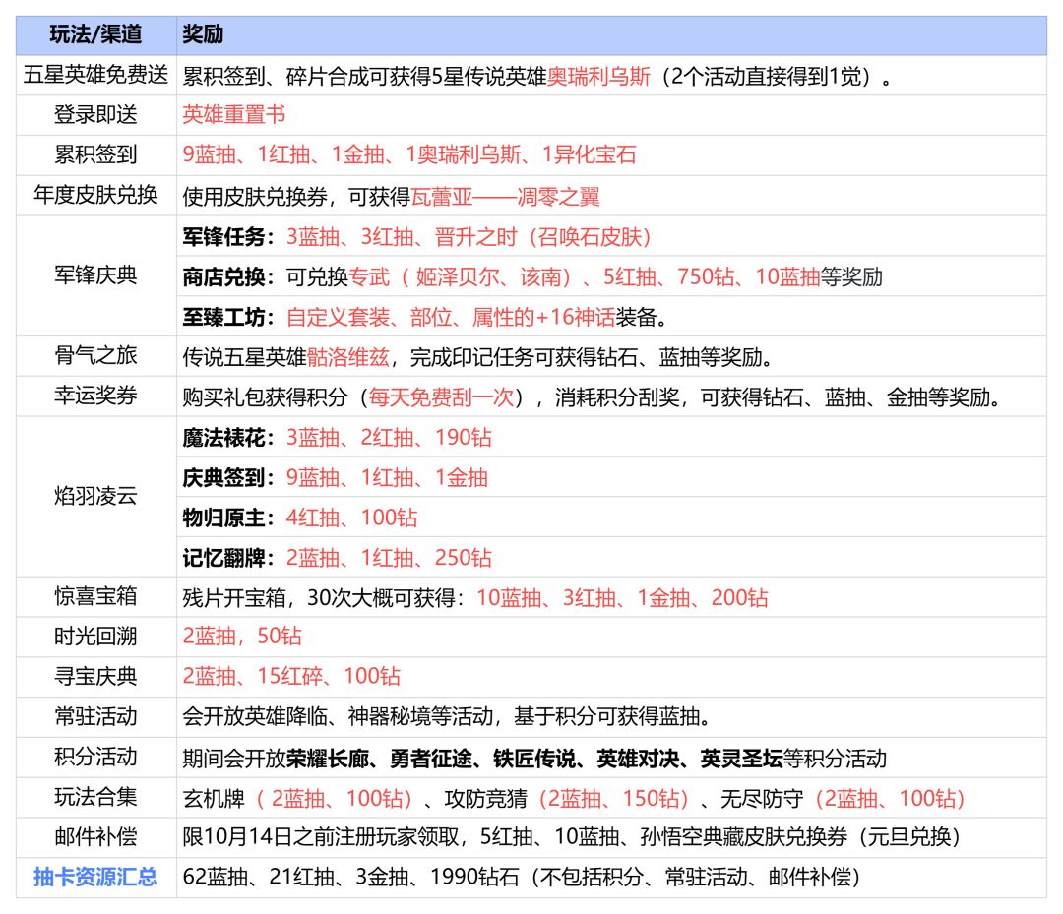Select the "2蓝抽、1红抽、250钻" reward text

point(389,558)
